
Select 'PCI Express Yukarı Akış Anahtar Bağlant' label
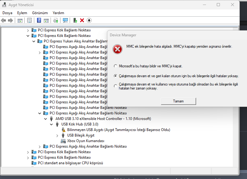tap(76, 41)
